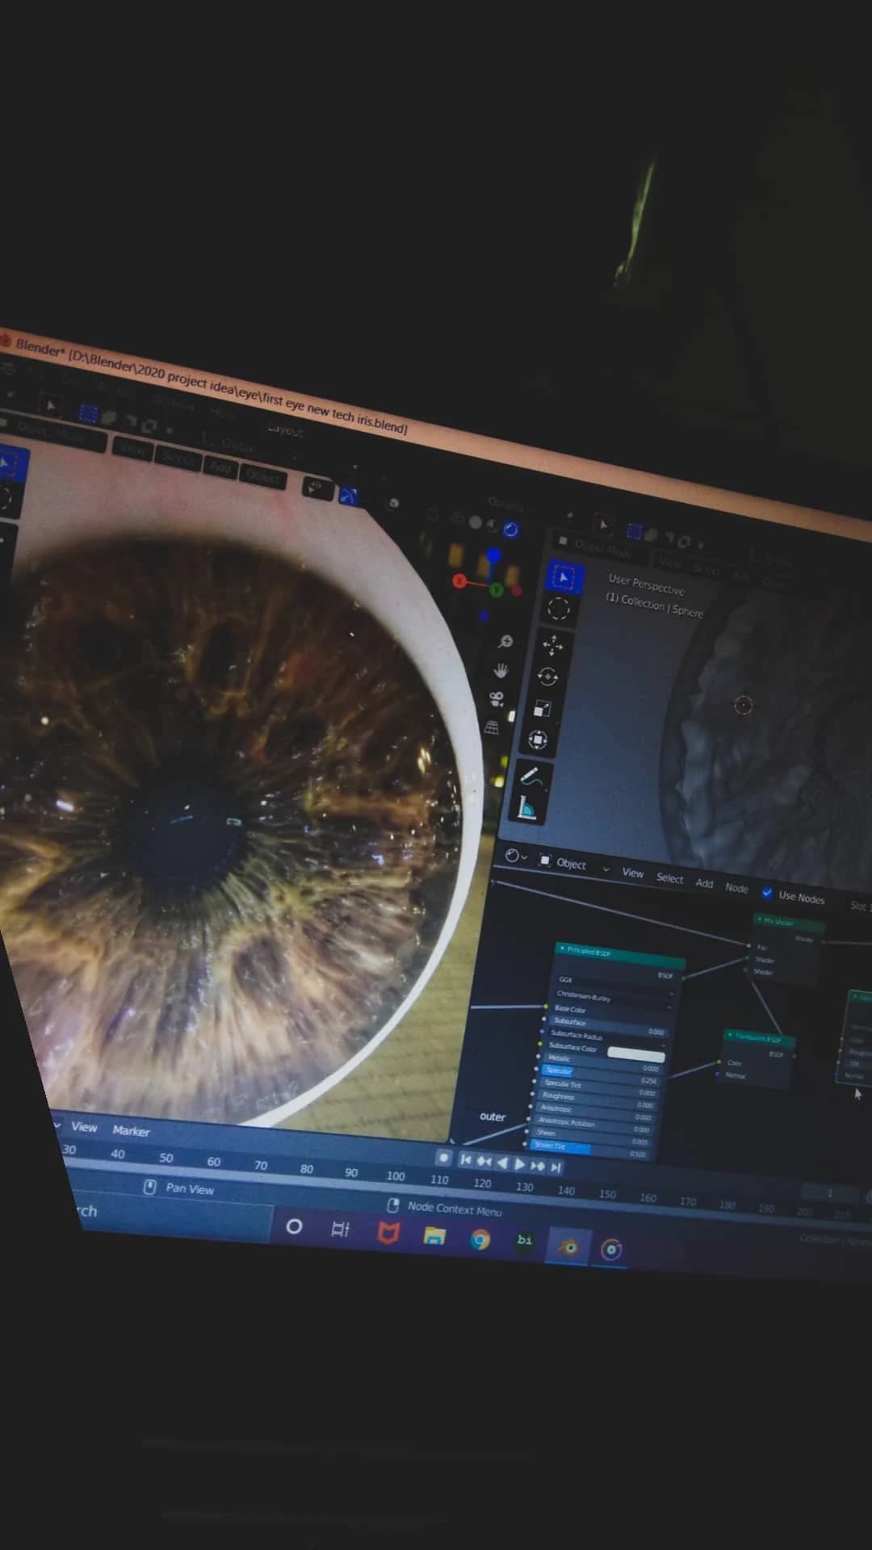Select the Select Box tool in right viewport

(563, 577)
